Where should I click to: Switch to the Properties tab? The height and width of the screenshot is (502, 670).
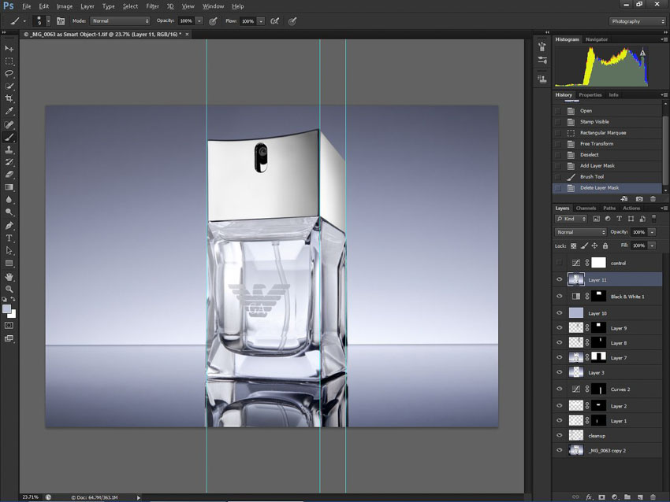[590, 94]
